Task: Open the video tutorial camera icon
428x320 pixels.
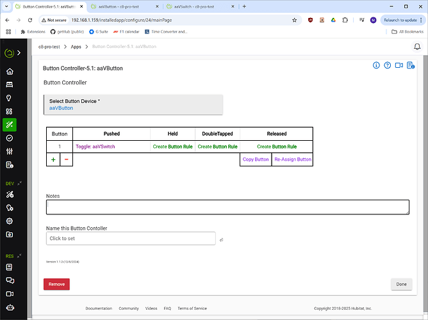Action: click(x=399, y=65)
